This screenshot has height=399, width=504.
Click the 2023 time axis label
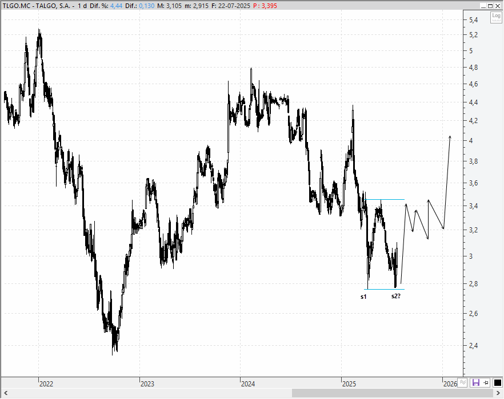point(147,384)
